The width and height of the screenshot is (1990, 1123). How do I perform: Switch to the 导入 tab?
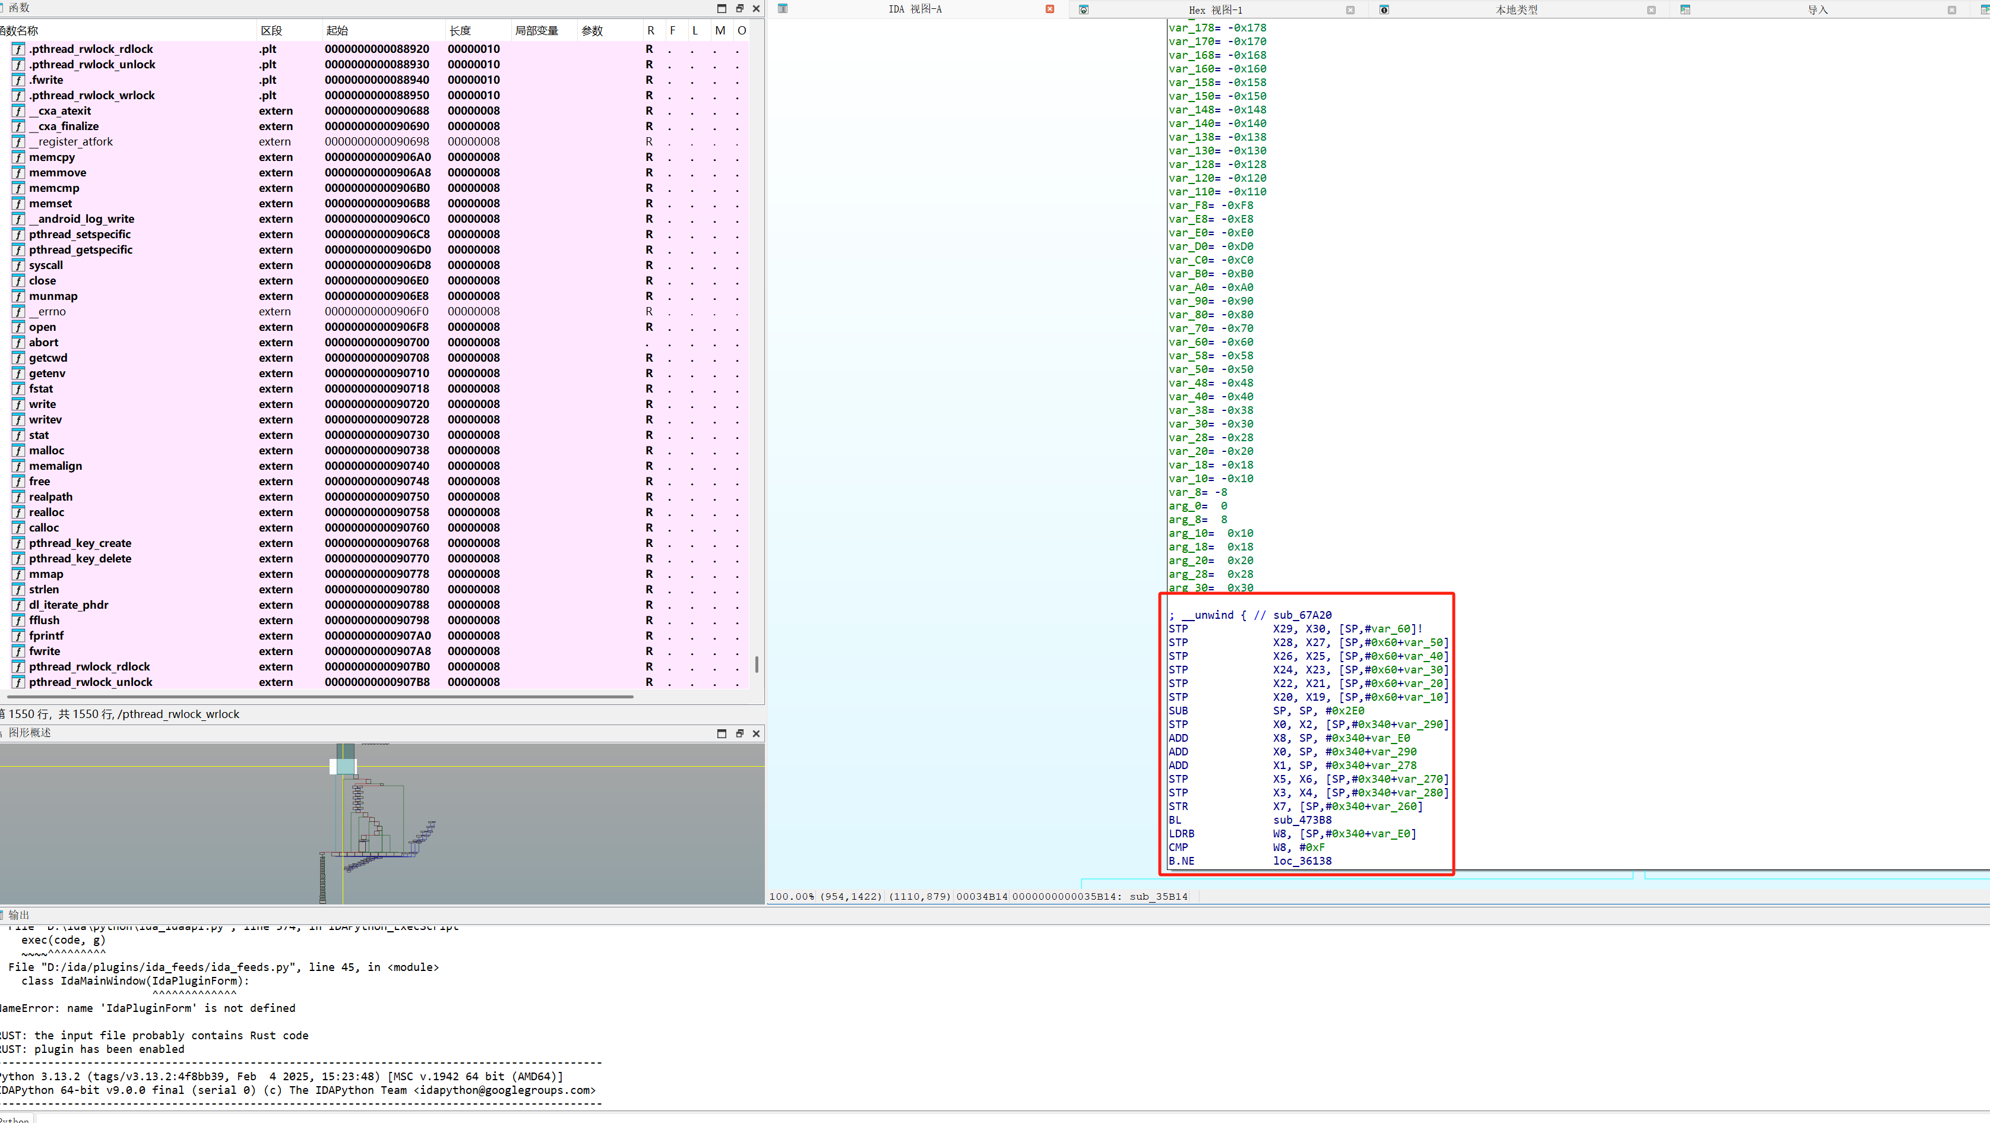(x=1817, y=10)
